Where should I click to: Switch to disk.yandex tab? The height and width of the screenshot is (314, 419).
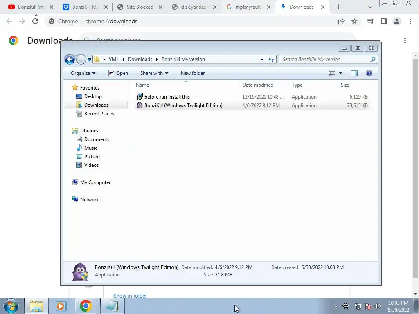194,7
